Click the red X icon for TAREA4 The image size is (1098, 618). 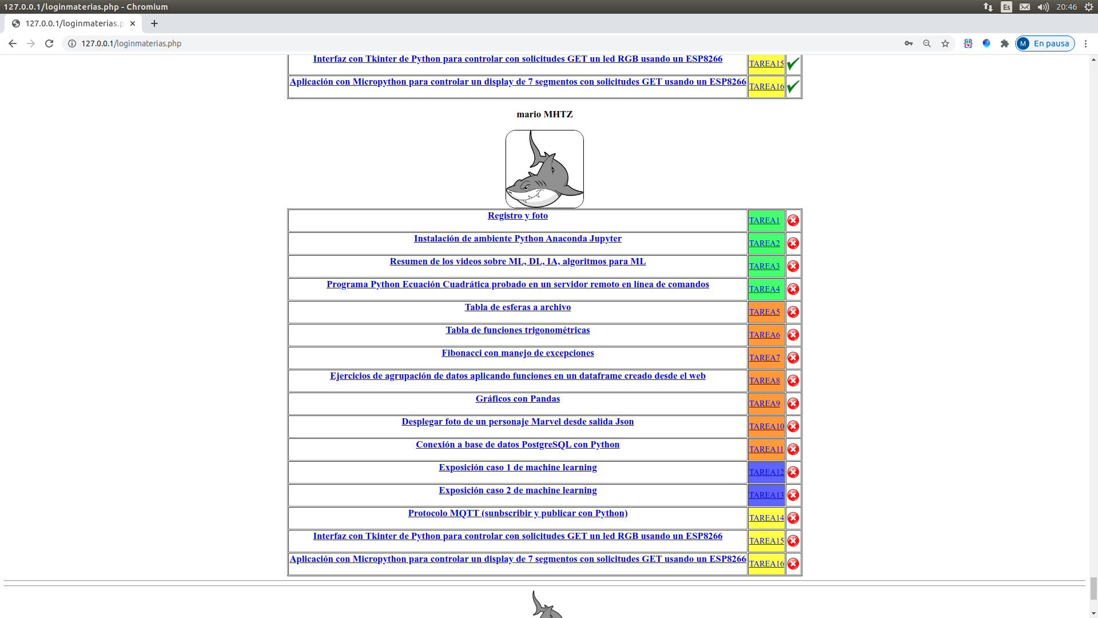pyautogui.click(x=793, y=289)
